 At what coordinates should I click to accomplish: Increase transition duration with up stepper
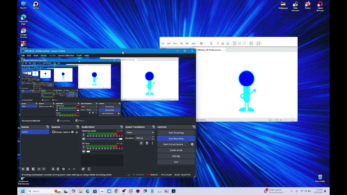coord(153,137)
